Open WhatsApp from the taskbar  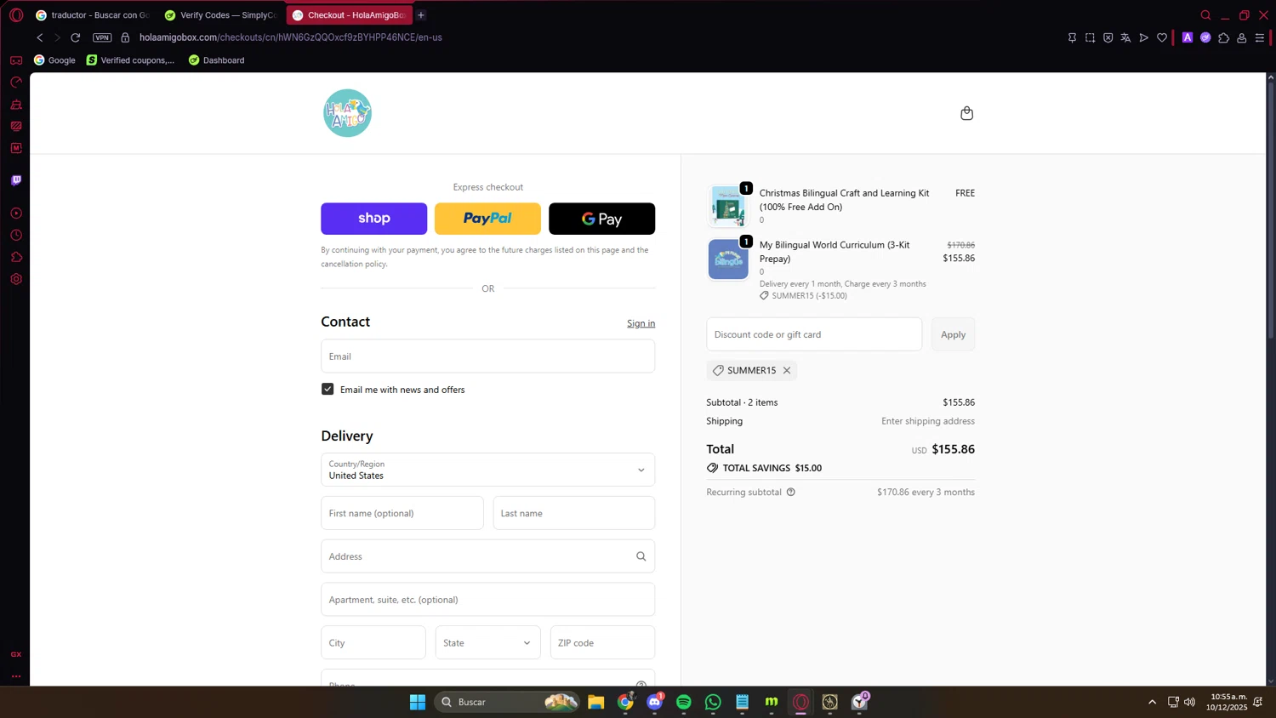coord(713,702)
